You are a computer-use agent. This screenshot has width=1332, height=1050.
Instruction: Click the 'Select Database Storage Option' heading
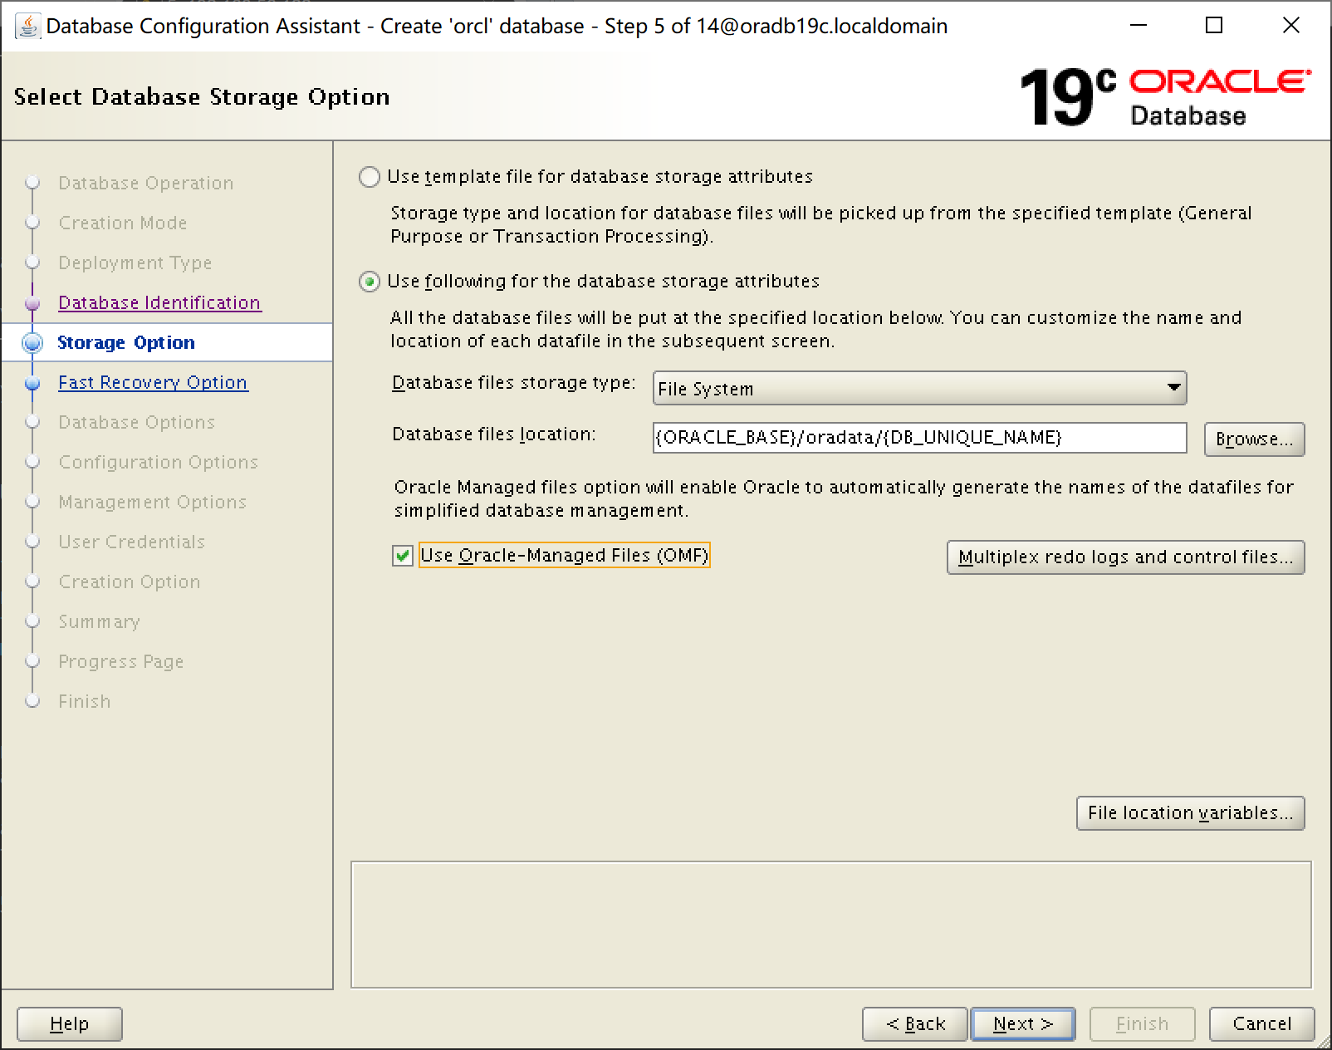[x=202, y=97]
